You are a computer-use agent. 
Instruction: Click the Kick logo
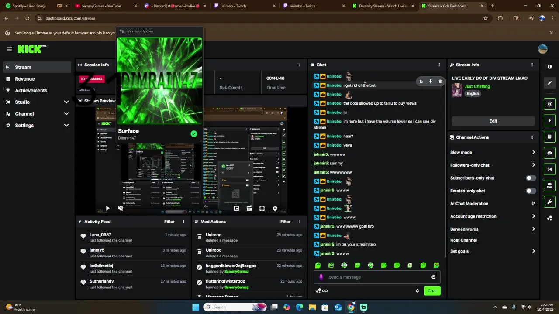[32, 49]
